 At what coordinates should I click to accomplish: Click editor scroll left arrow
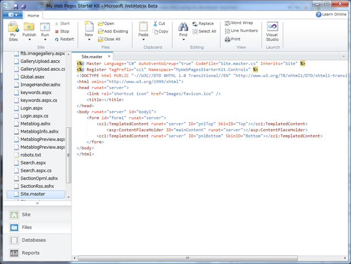74,258
